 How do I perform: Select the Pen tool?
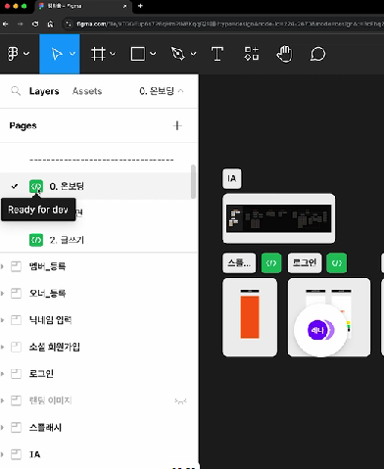pyautogui.click(x=178, y=54)
